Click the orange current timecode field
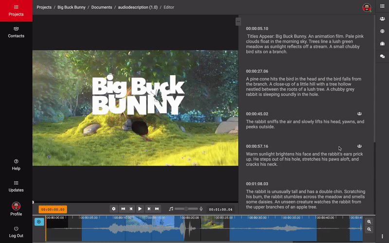The height and width of the screenshot is (243, 389). (x=53, y=209)
